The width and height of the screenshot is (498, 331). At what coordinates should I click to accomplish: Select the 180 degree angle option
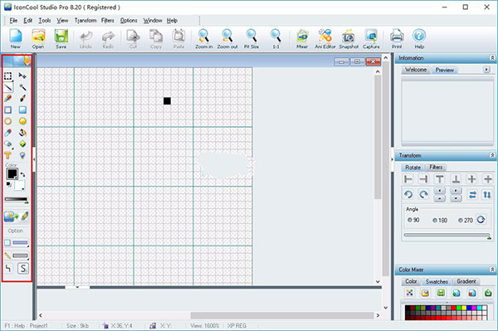440,220
